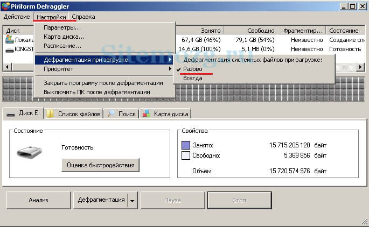Click Готовность cell in KINGSTON row
The width and height of the screenshot is (369, 227).
pyautogui.click(x=345, y=49)
